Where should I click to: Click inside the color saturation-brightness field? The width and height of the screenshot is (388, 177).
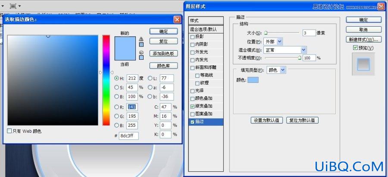pos(53,80)
